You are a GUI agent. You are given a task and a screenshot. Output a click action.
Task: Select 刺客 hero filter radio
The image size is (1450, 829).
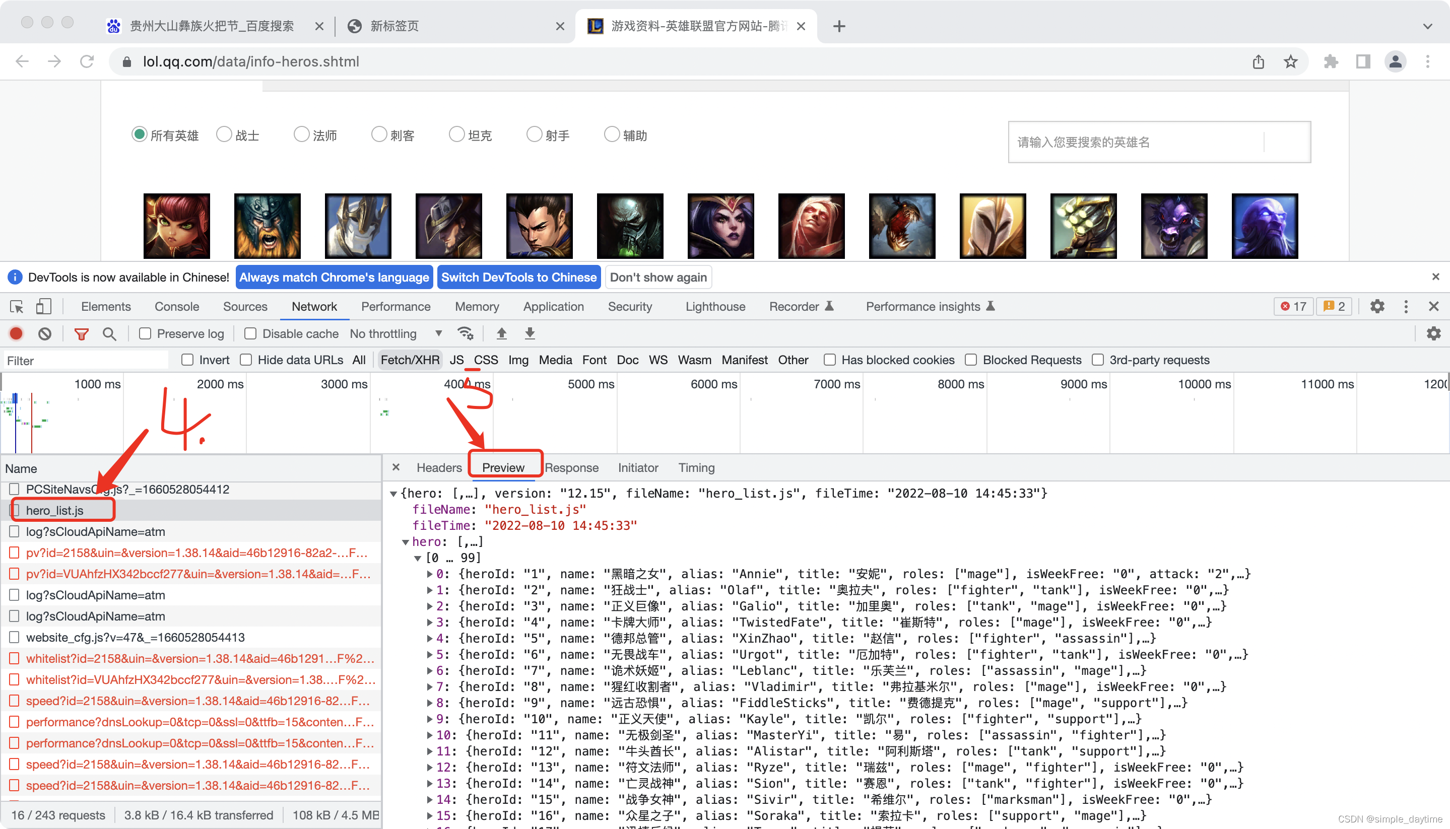(x=379, y=134)
